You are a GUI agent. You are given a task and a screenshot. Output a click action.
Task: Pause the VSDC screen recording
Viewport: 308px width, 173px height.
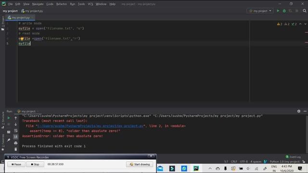16,164
